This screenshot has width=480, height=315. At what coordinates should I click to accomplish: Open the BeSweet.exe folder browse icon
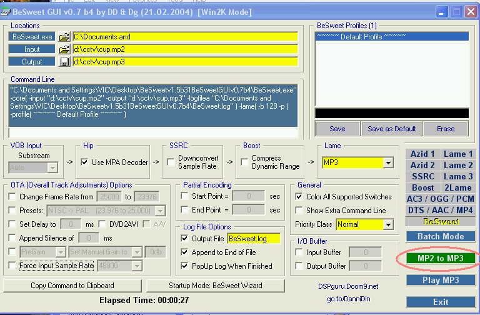coord(64,37)
